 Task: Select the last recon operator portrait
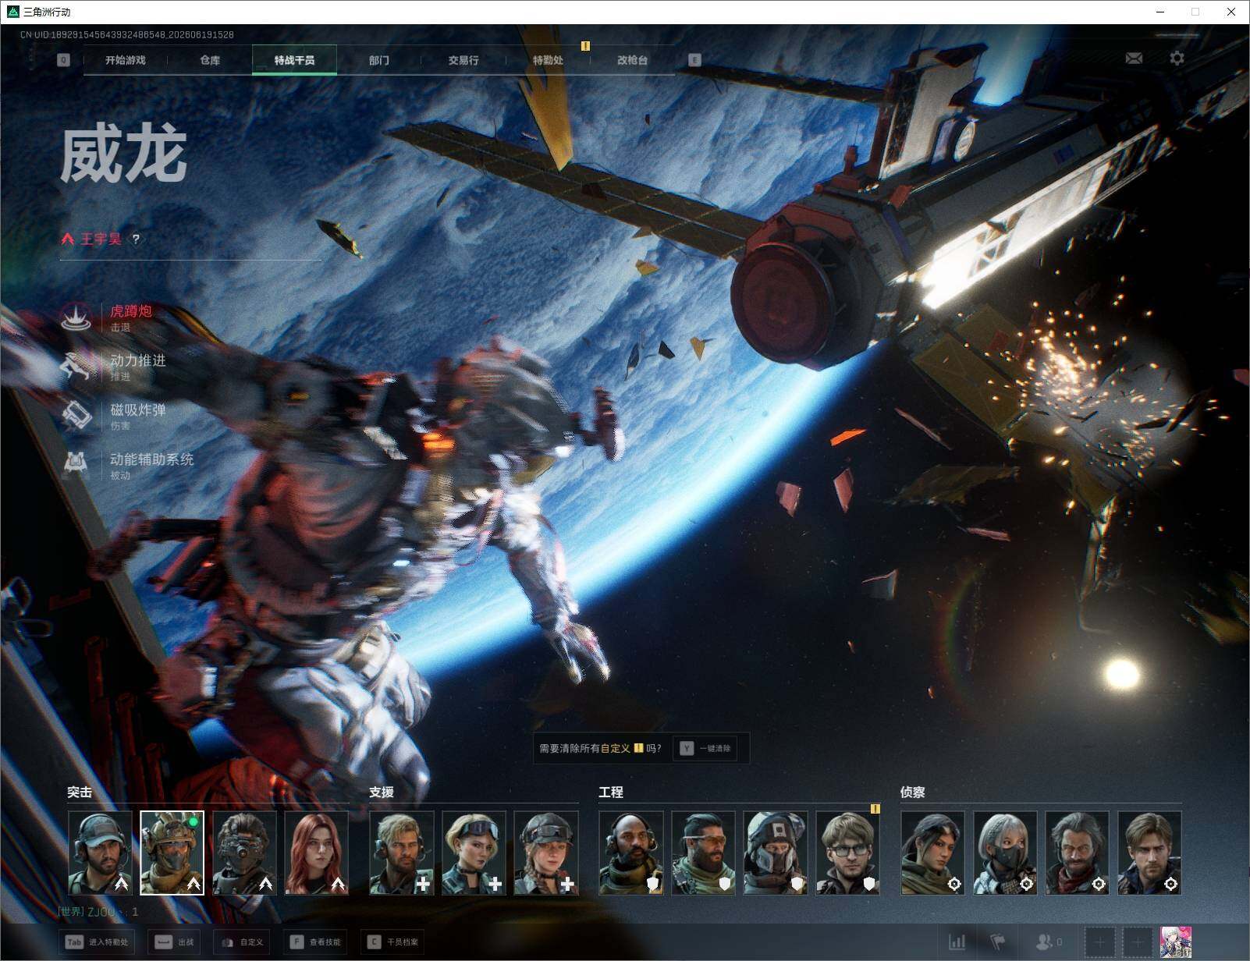click(x=1149, y=853)
